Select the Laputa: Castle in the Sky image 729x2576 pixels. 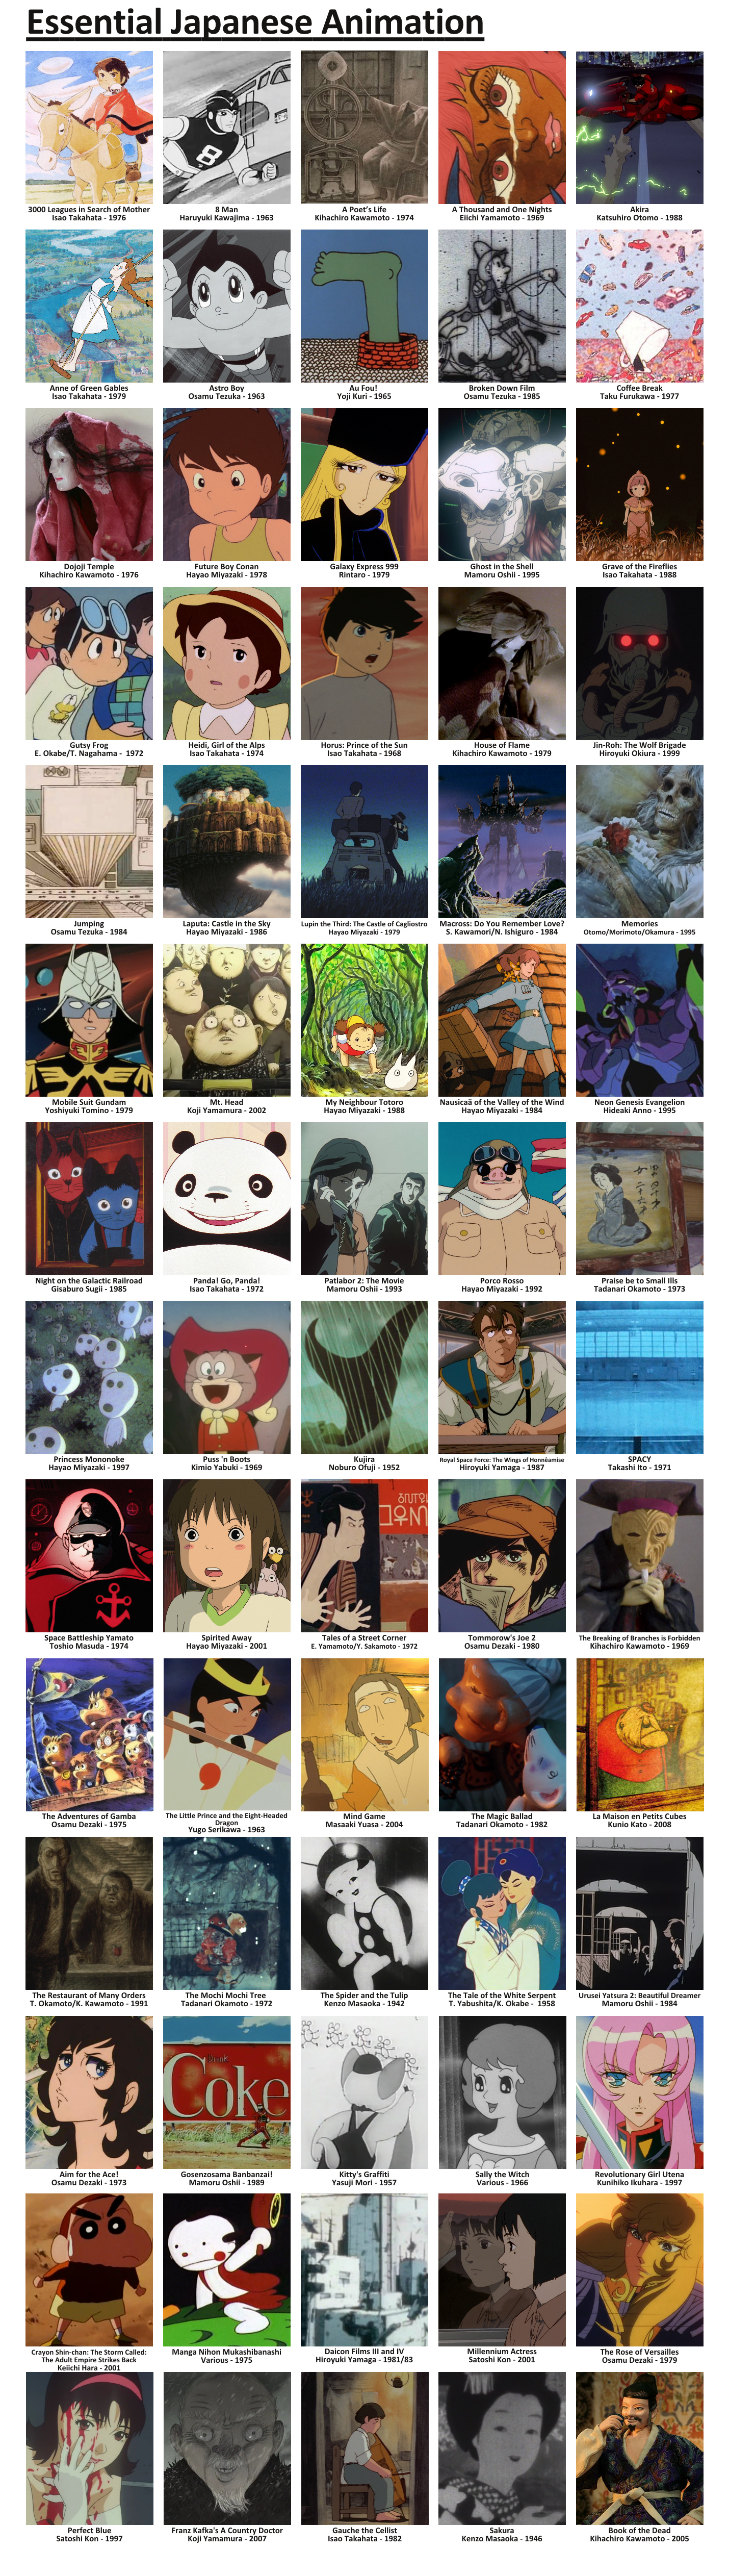click(227, 842)
